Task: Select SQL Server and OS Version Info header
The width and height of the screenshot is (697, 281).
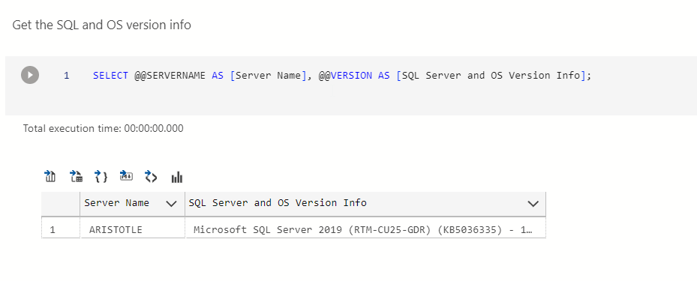Action: 365,204
